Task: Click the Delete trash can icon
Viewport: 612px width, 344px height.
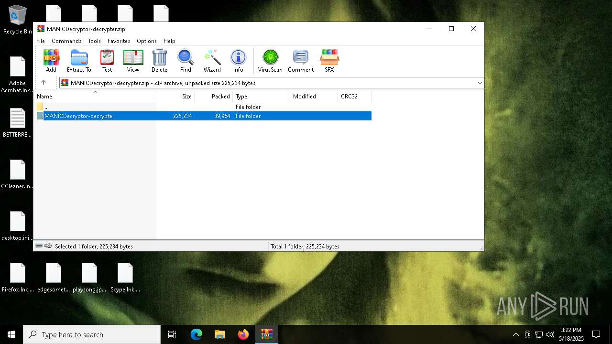Action: 159,61
